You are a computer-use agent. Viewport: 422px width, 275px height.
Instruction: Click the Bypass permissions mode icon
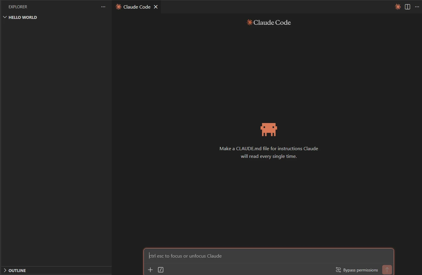338,270
